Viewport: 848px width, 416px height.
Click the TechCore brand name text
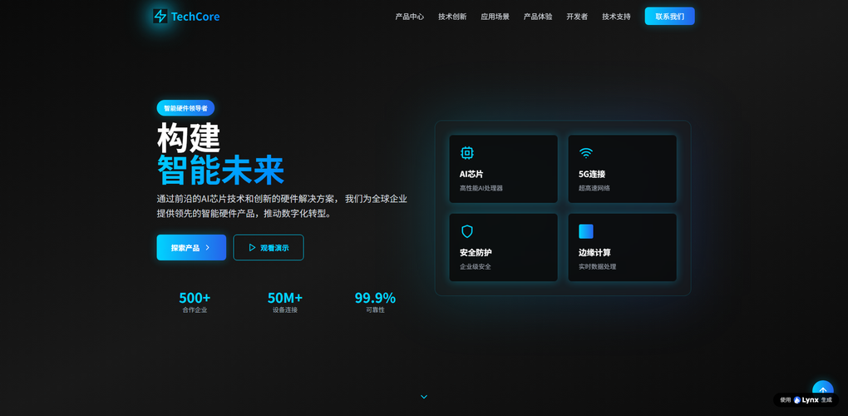click(195, 16)
